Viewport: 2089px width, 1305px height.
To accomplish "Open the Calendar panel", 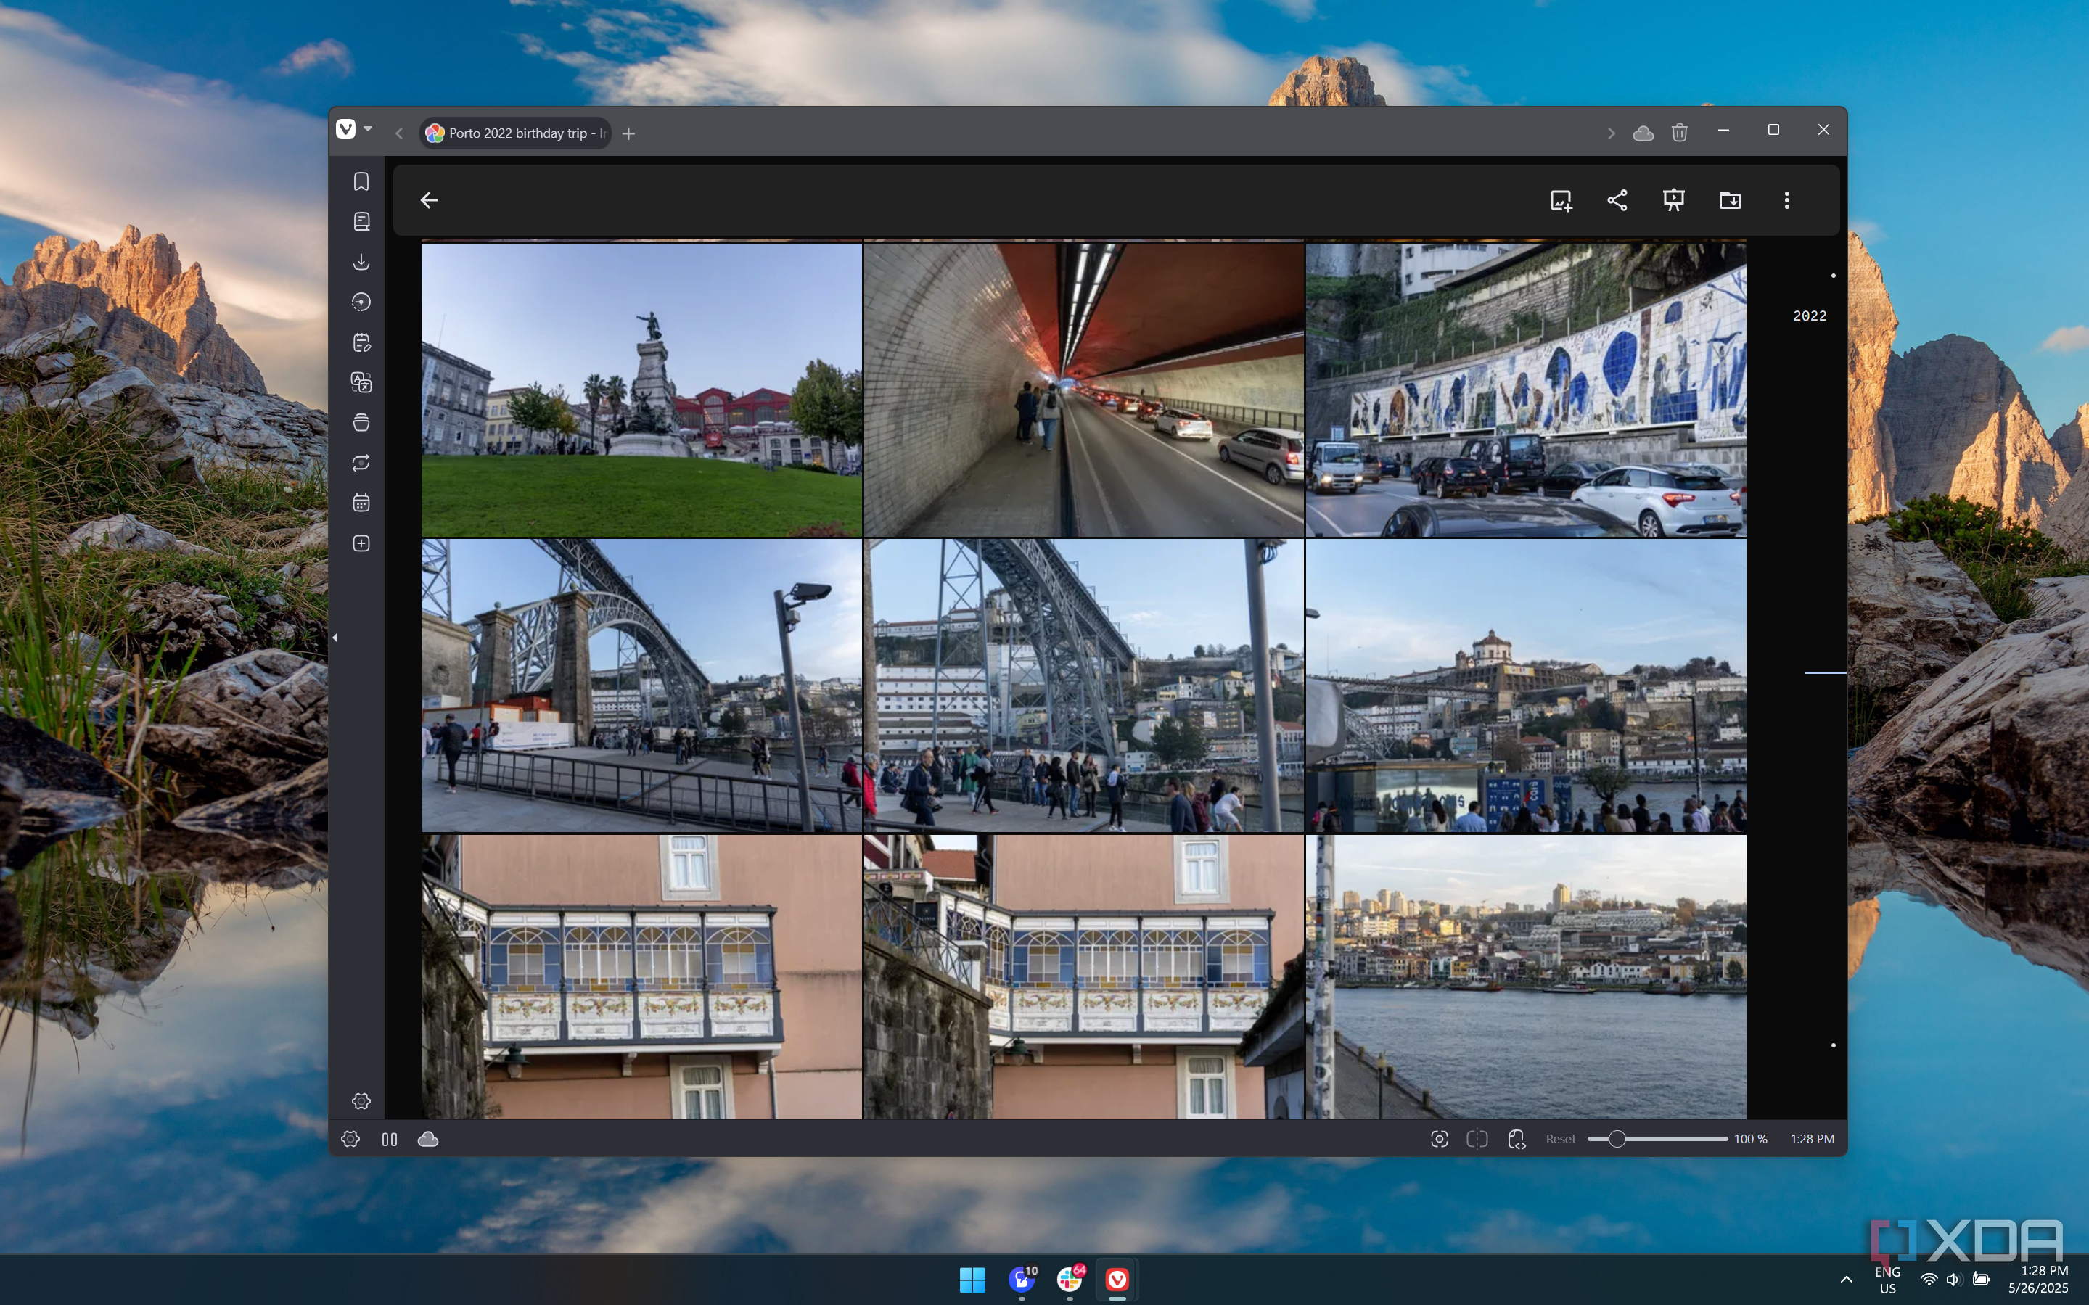I will pyautogui.click(x=361, y=503).
